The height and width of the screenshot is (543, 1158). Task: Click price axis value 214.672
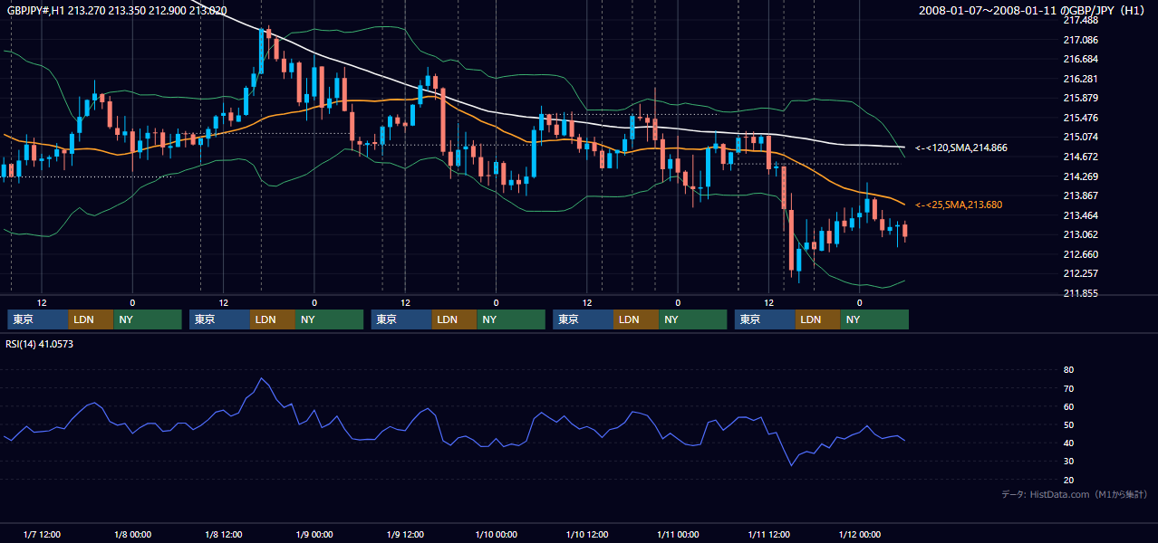1080,157
